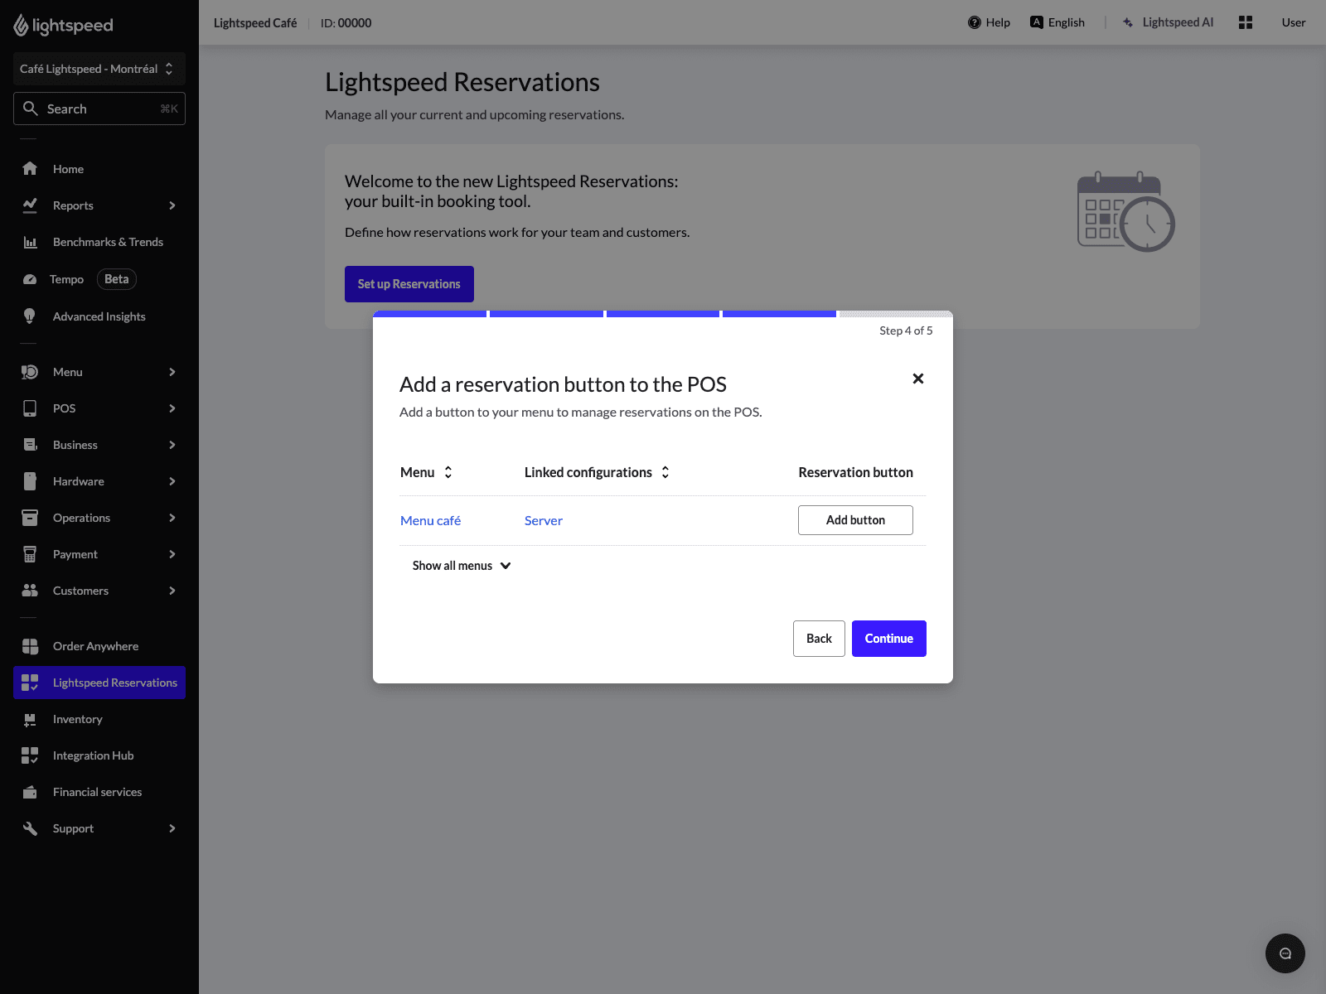Expand the Show all menus section
Viewport: 1326px width, 994px height.
pos(461,565)
